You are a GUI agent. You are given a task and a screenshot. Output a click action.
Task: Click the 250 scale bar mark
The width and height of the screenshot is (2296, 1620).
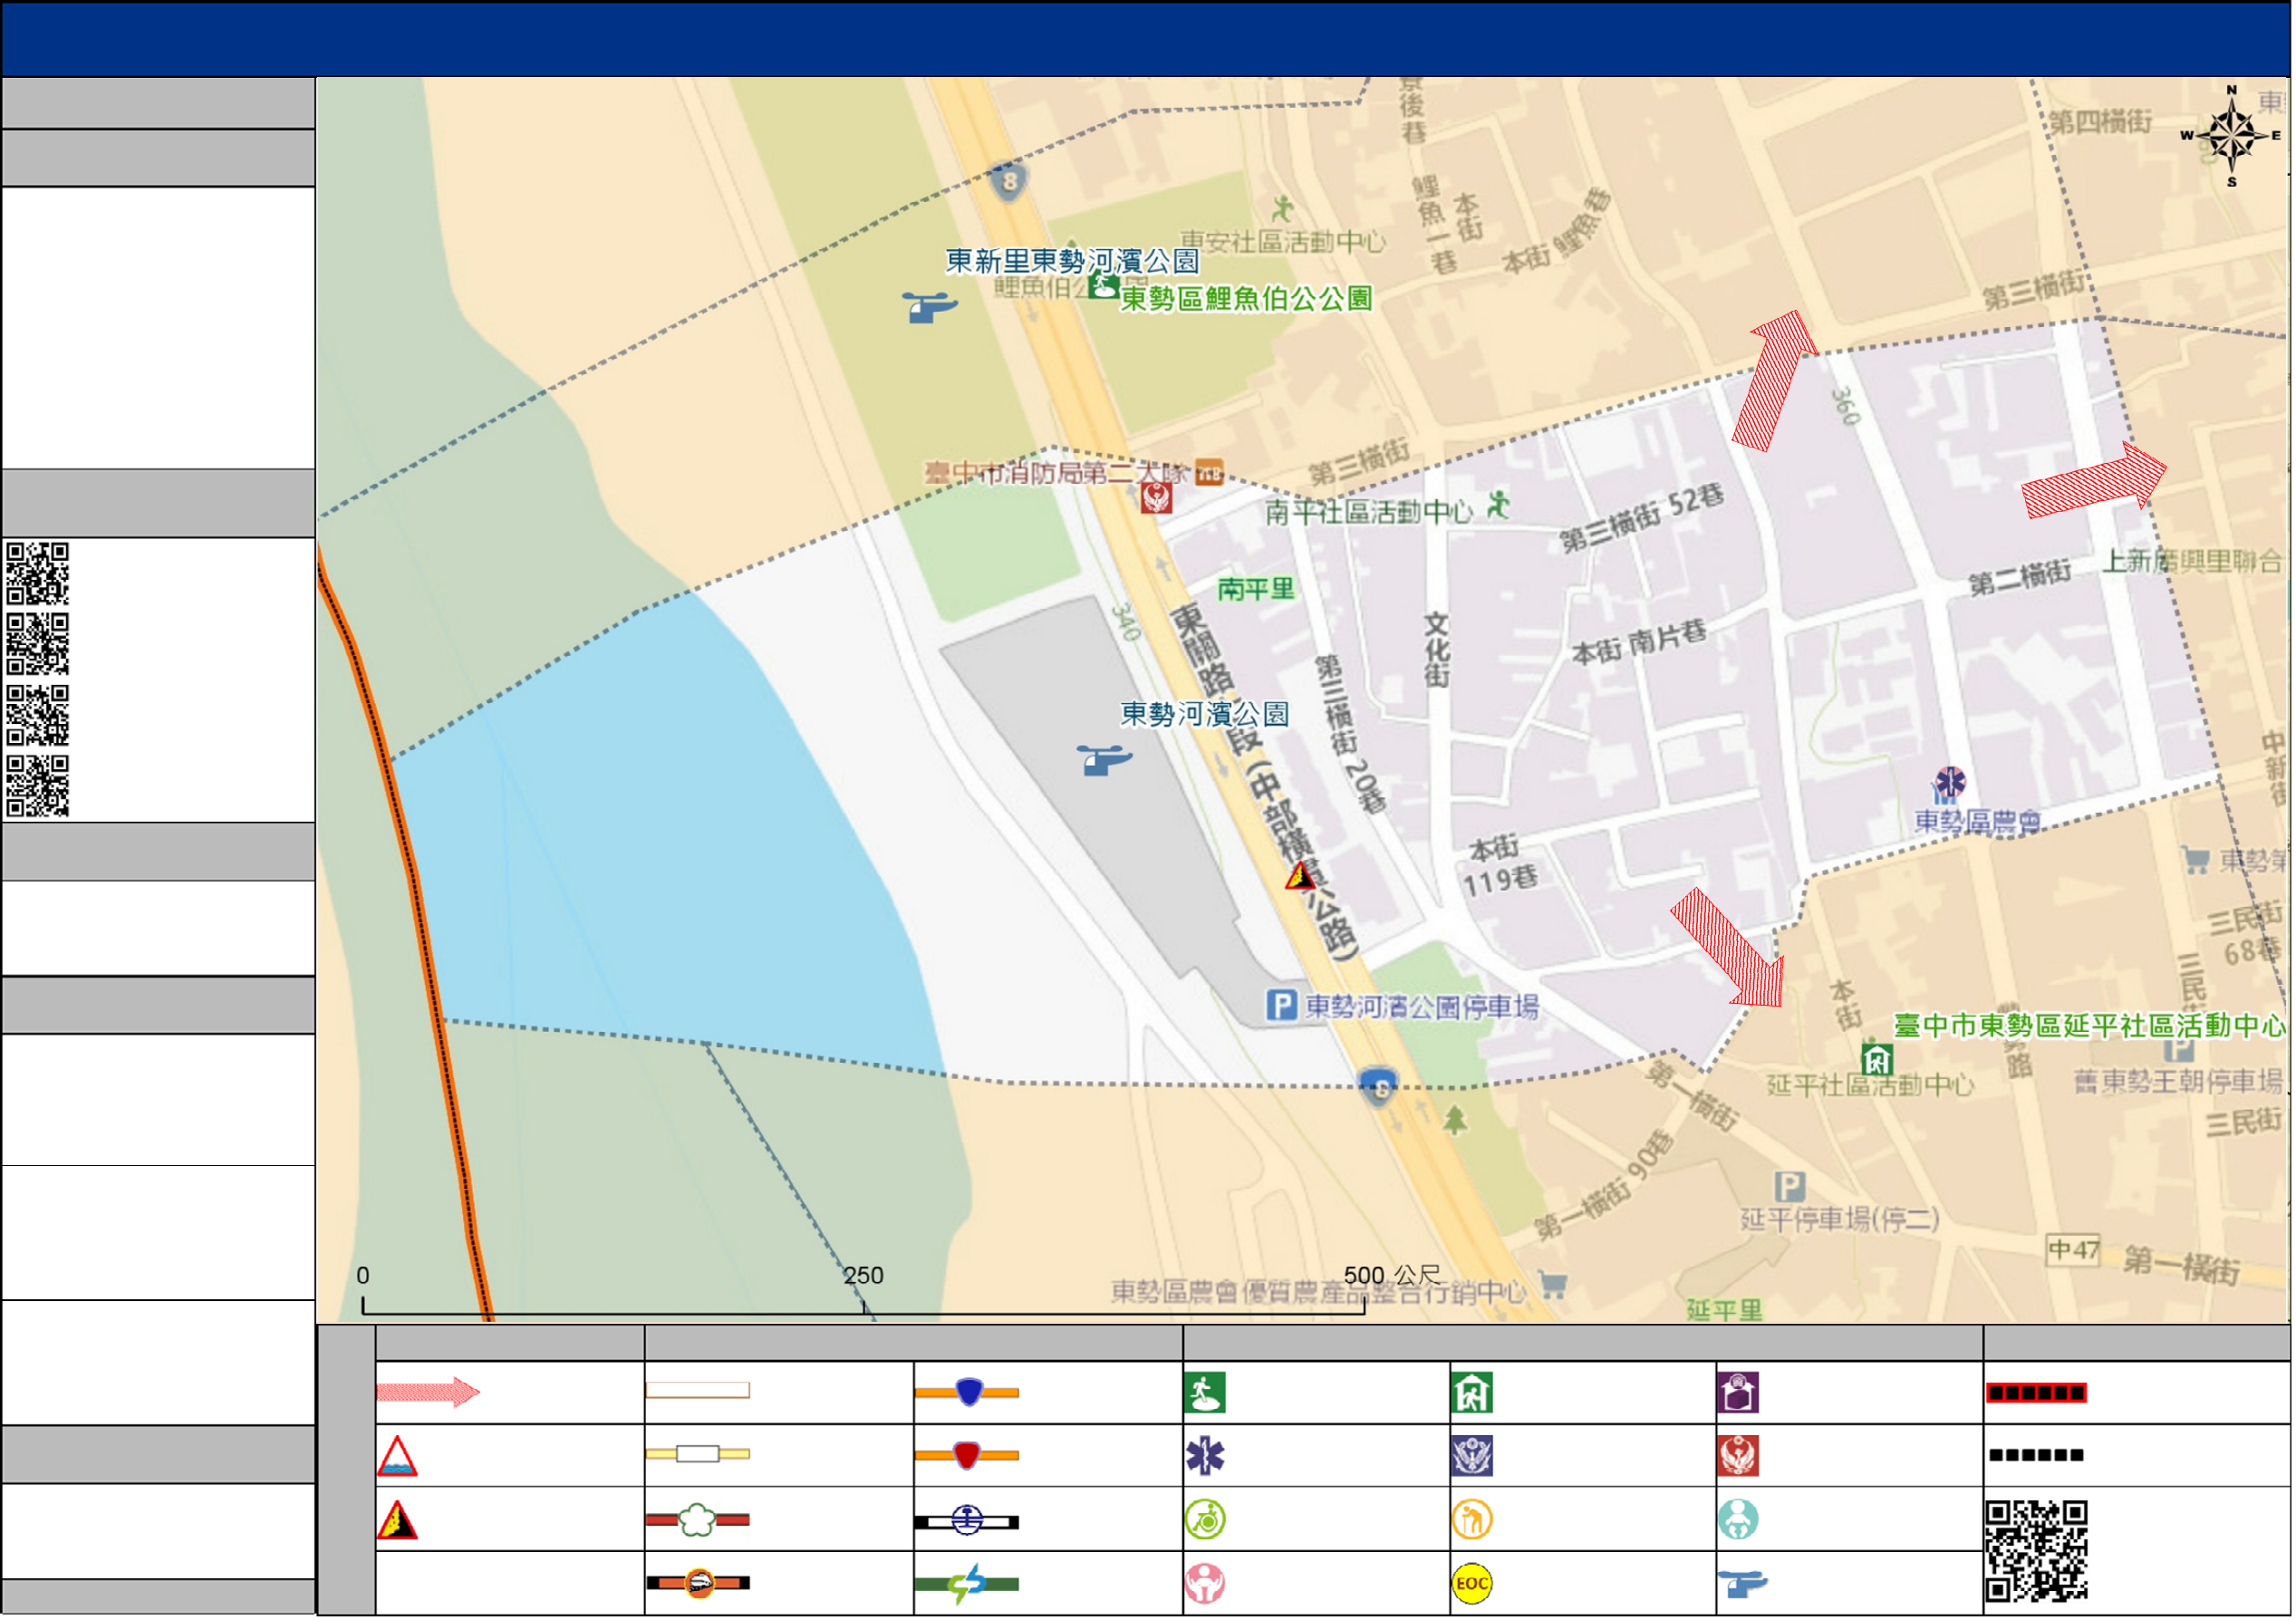pyautogui.click(x=864, y=1277)
